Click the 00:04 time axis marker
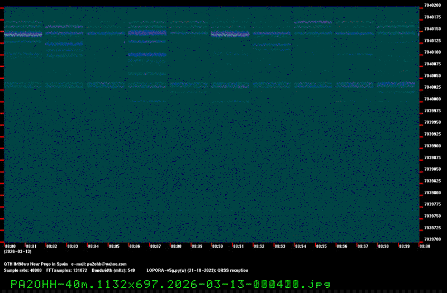447x293 pixels. [93, 246]
